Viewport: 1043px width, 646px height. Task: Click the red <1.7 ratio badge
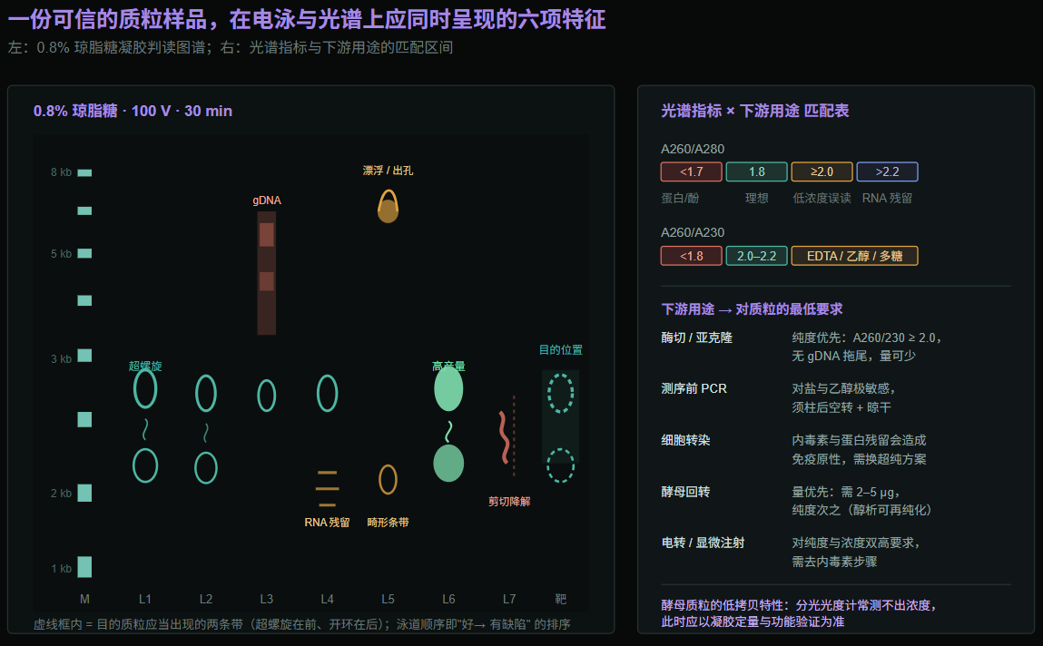point(691,171)
